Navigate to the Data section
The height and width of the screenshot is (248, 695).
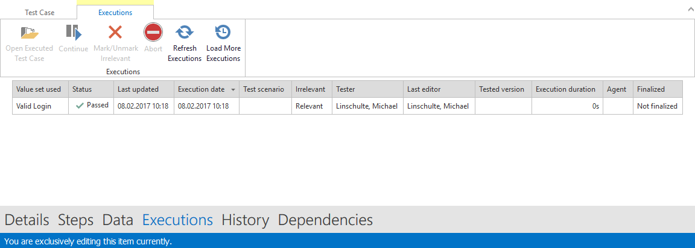click(118, 220)
